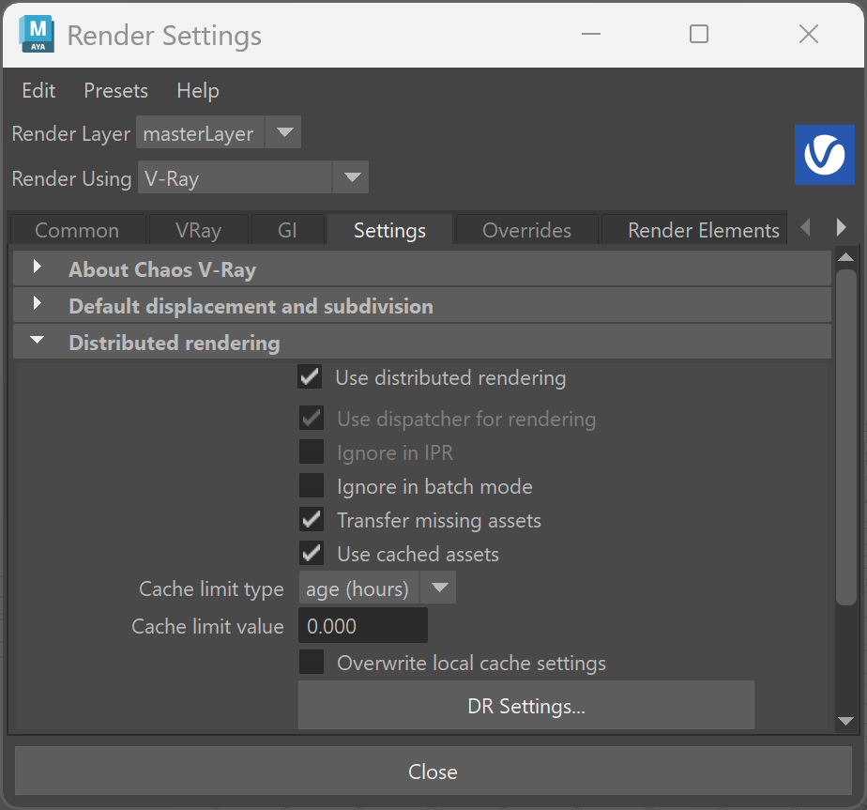Minimize the Render Settings window
The image size is (867, 810).
pyautogui.click(x=590, y=35)
